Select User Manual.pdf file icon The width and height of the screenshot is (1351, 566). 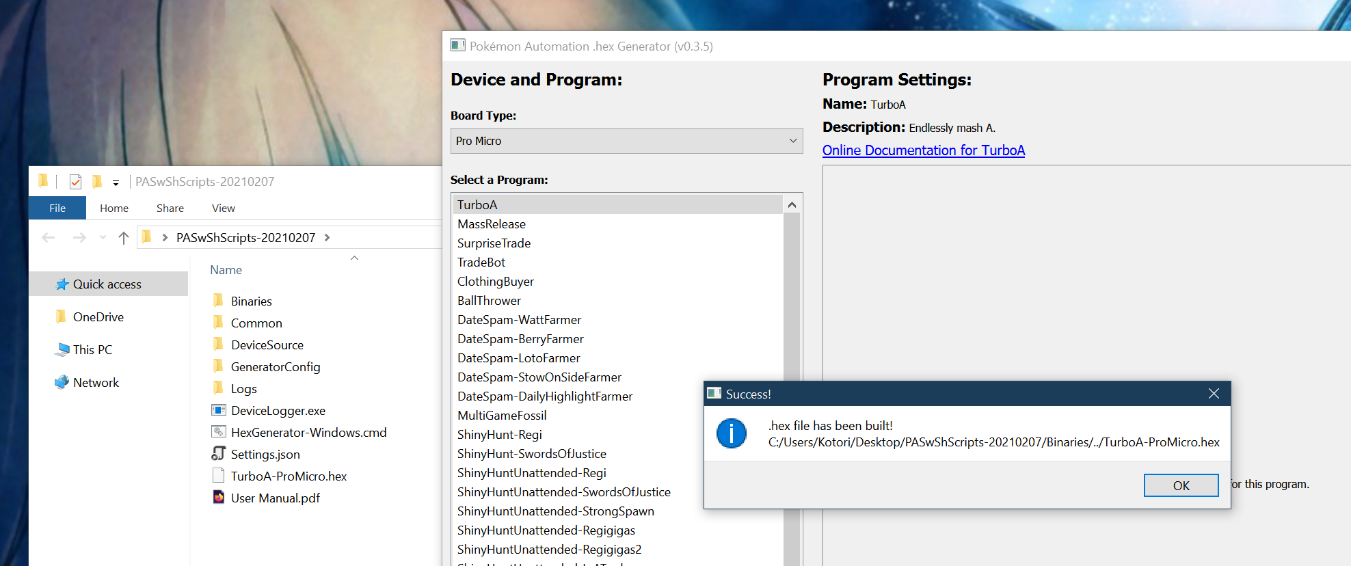219,498
